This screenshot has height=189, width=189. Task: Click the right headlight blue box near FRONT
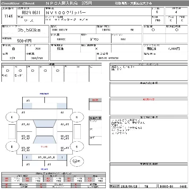61,106
